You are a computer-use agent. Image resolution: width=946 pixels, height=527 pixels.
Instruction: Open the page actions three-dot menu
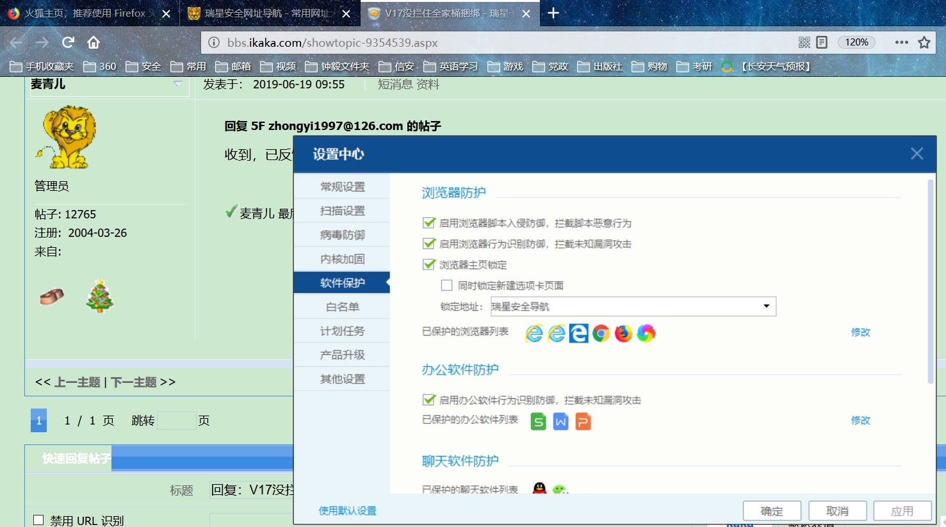click(902, 42)
